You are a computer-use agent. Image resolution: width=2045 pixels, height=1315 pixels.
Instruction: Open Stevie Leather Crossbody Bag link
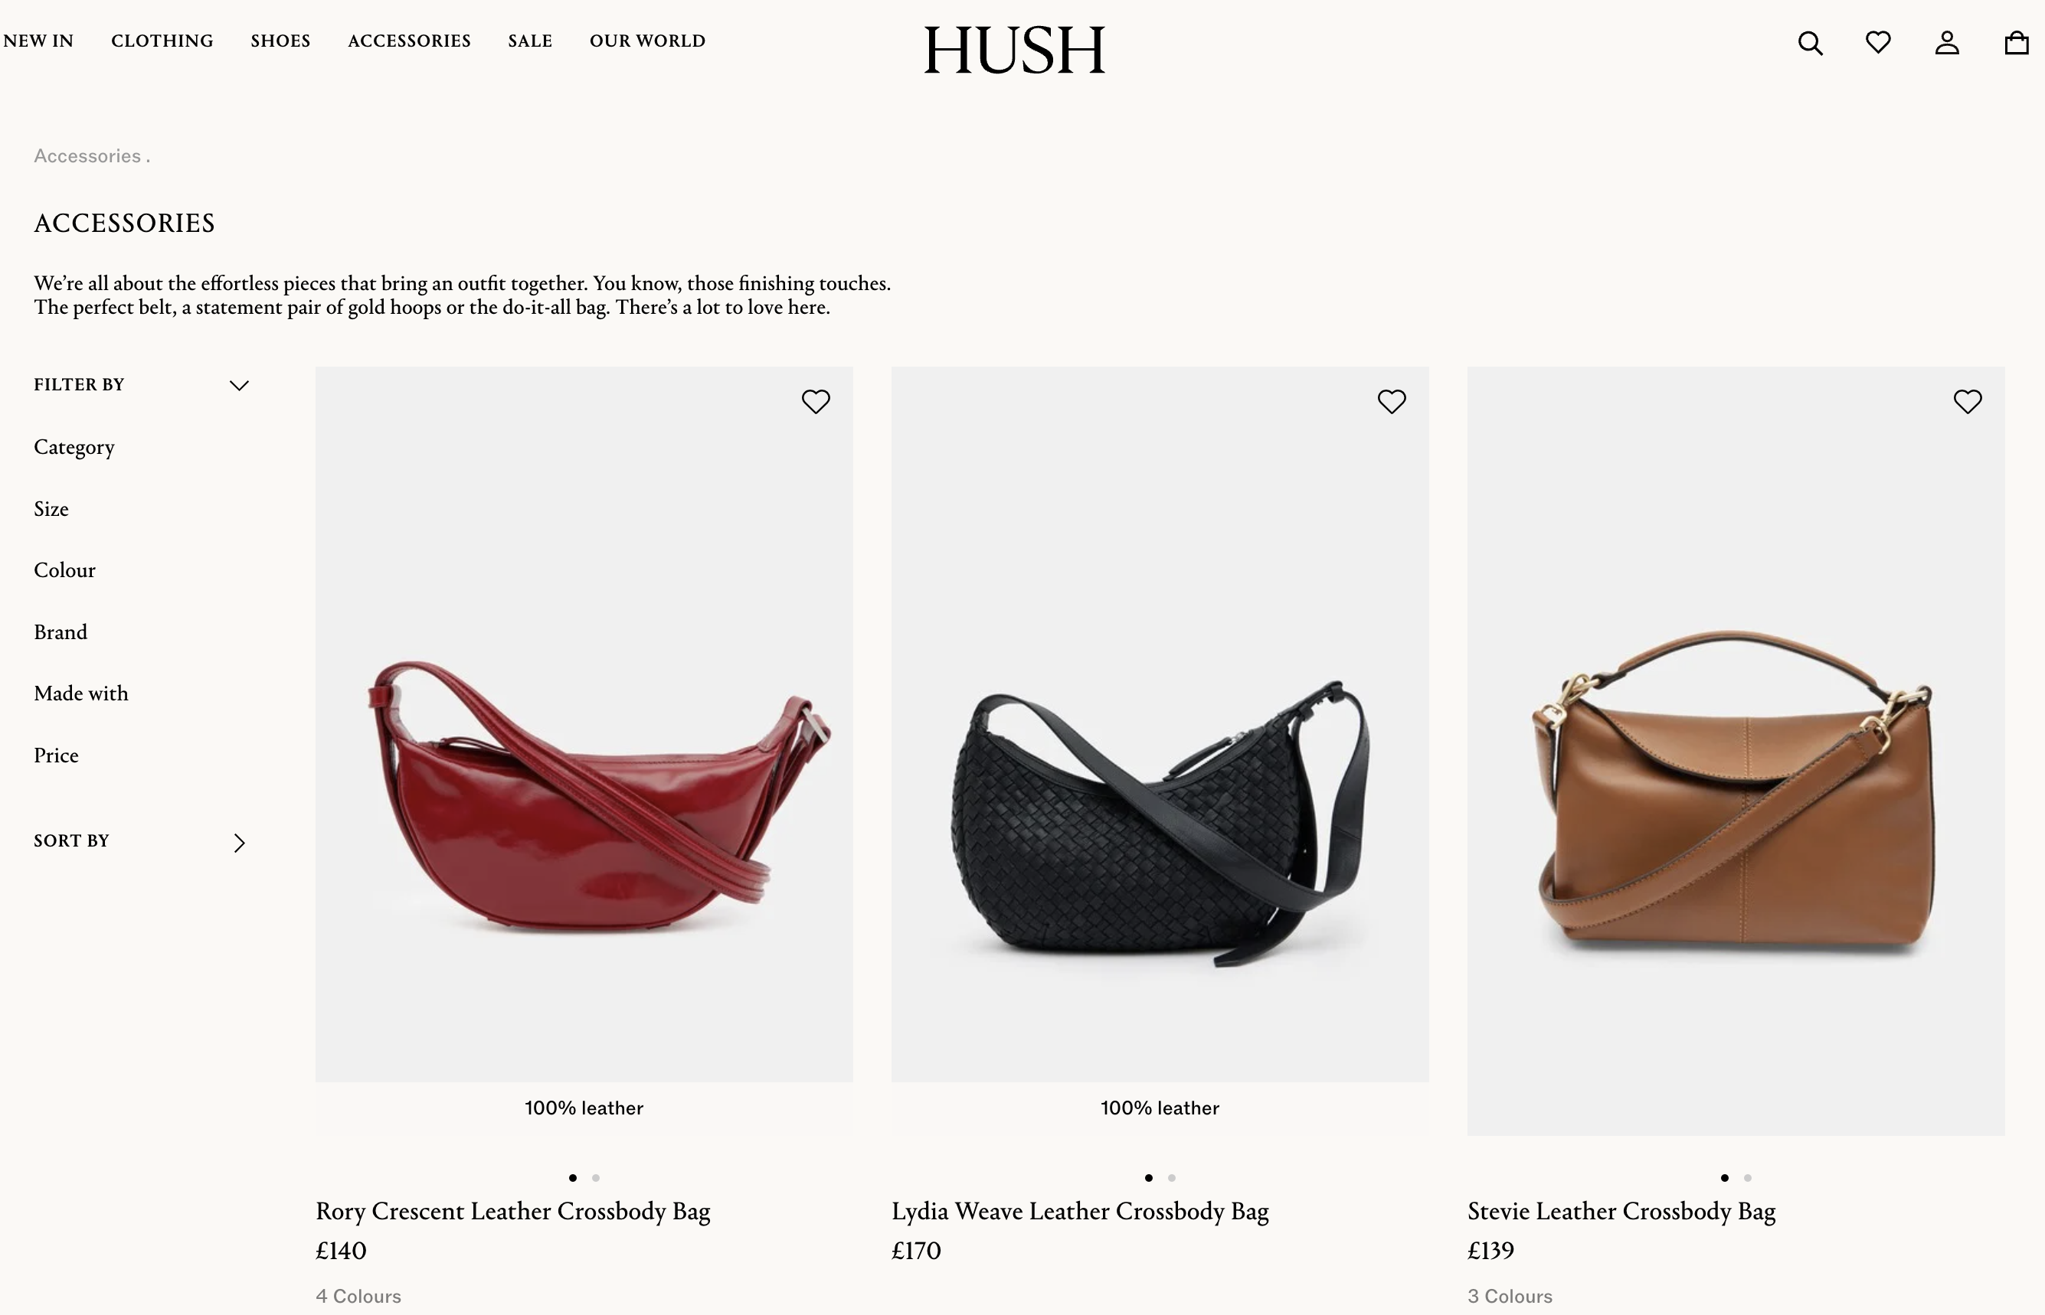[1621, 1211]
